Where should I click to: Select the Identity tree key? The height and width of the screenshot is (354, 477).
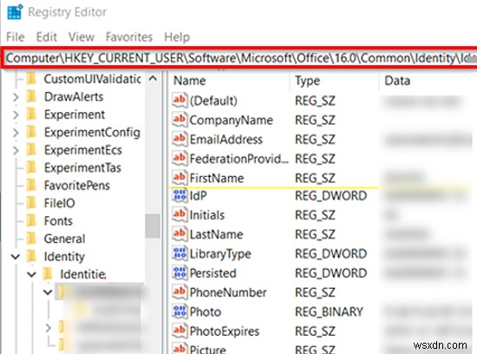(x=64, y=257)
